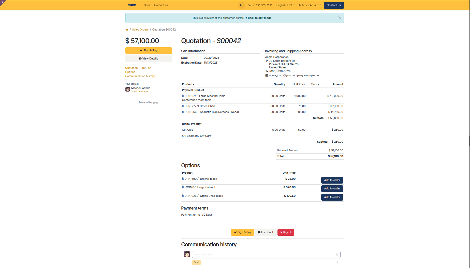Click the home breadcrumb icon
Screen dimensions: 470x268
[x=127, y=30]
